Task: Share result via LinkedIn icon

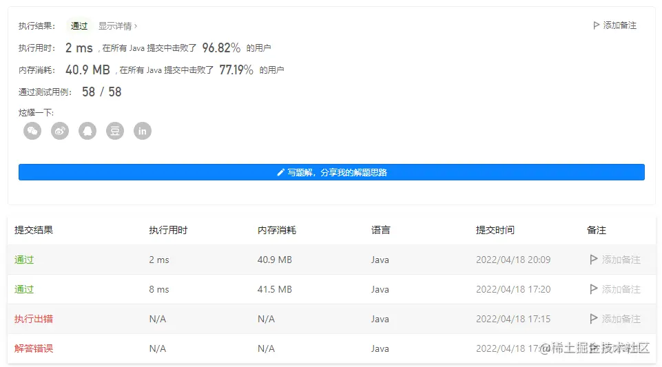Action: pos(143,131)
